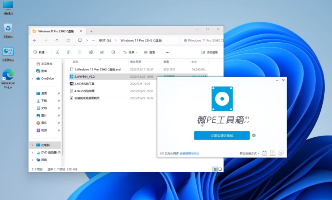Choose the removable disk install method icon

[273, 153]
